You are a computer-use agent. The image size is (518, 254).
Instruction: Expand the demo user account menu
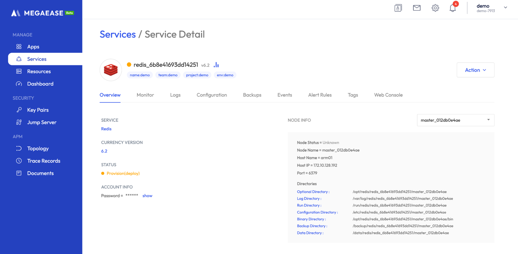(505, 8)
